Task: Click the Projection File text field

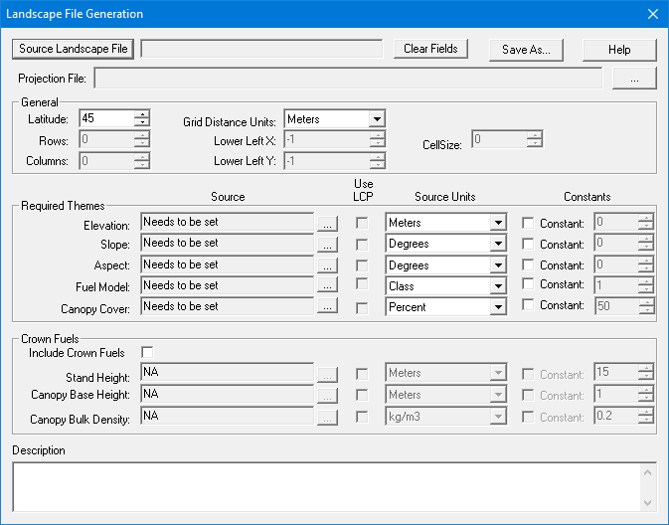Action: (348, 79)
